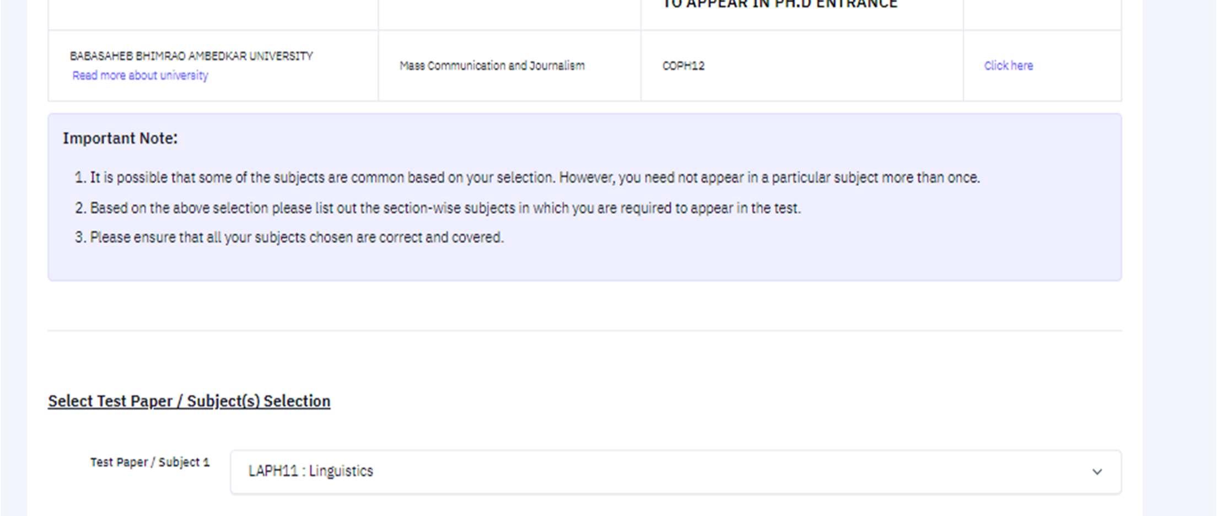
Task: Click the "TO APPEAR IN PH.D ENTRANCE" column header
Action: [x=779, y=4]
